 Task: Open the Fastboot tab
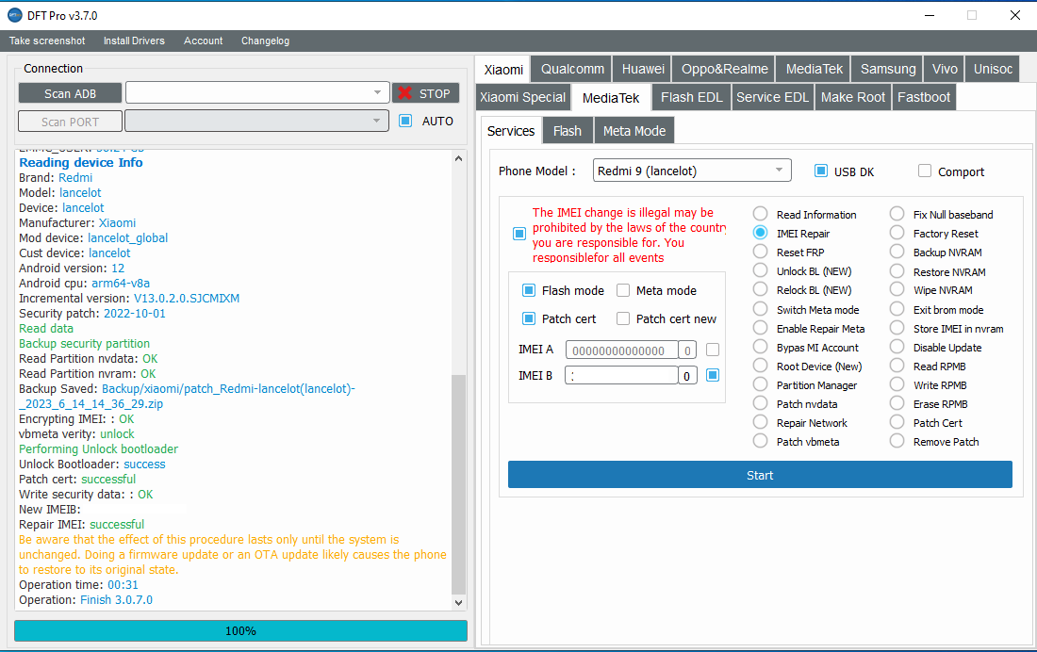pyautogui.click(x=924, y=97)
